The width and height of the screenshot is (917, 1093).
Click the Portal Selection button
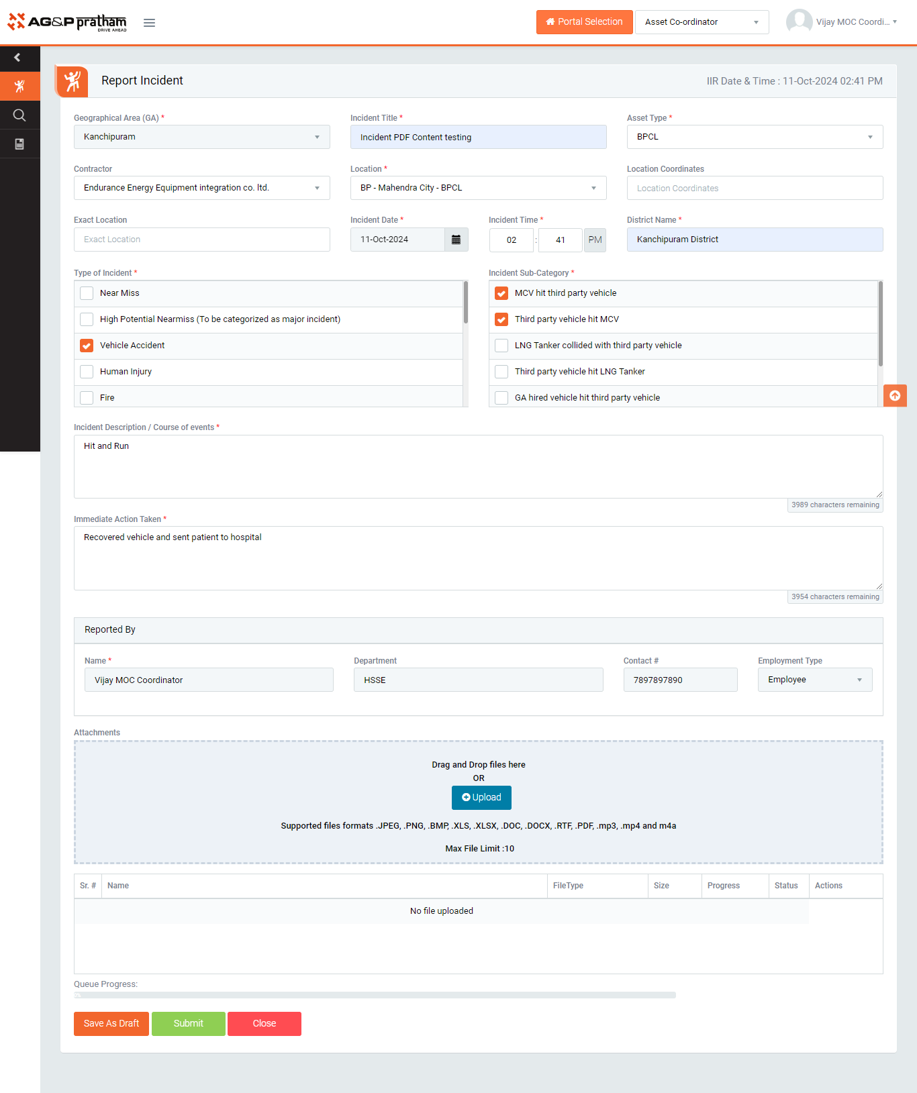coord(584,22)
